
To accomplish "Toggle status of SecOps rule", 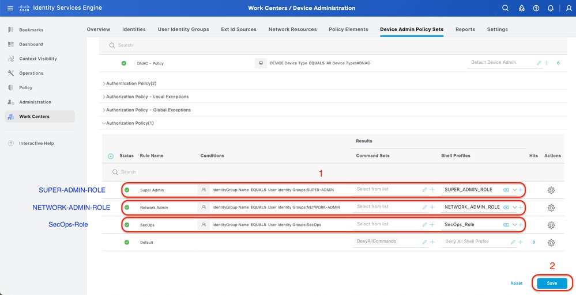I will (x=127, y=225).
